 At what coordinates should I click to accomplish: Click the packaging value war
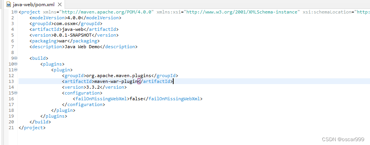click(63, 41)
